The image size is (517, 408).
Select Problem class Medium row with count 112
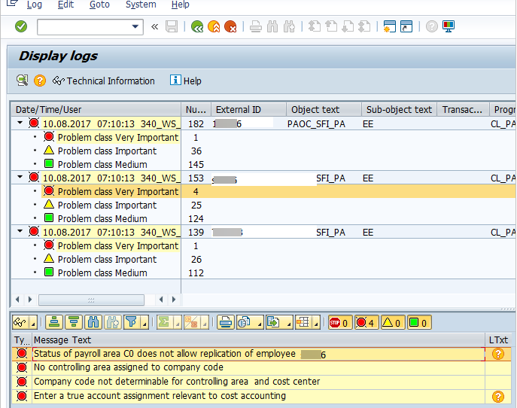click(x=263, y=273)
